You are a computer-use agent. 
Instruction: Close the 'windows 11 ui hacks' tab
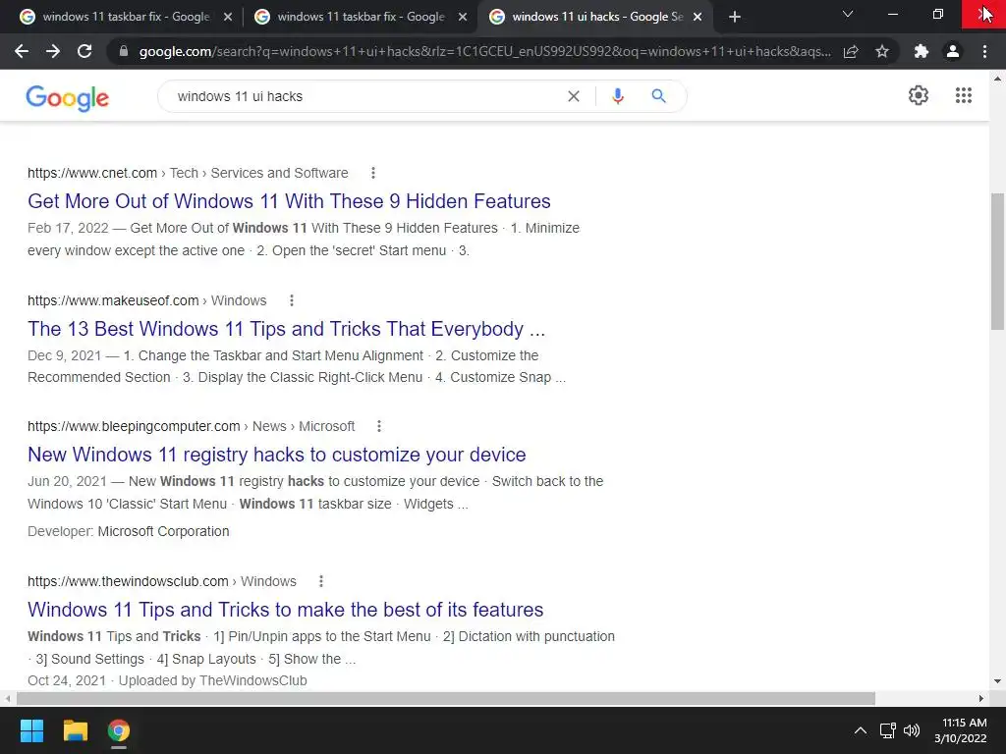[698, 18]
